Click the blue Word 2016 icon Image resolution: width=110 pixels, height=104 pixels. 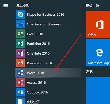[x=20, y=73]
